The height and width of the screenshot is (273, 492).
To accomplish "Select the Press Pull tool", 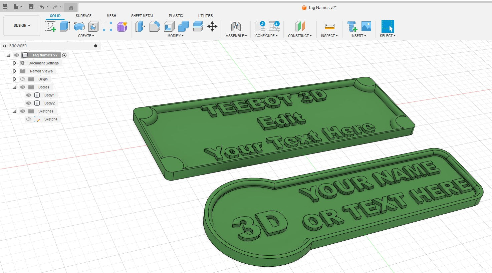I will coord(140,26).
